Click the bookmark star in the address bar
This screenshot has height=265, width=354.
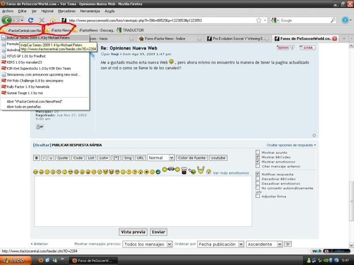258,20
